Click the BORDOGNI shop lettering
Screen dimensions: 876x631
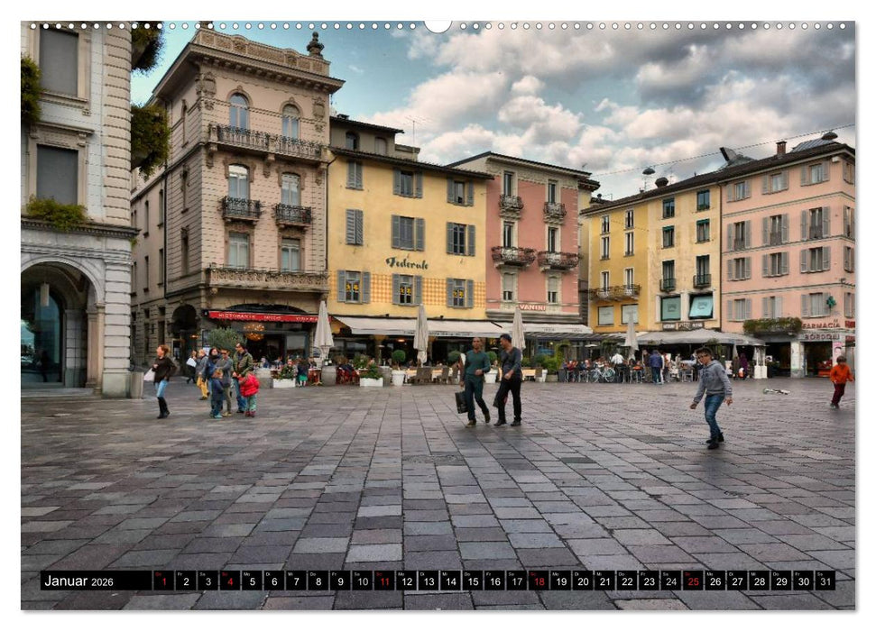(821, 337)
